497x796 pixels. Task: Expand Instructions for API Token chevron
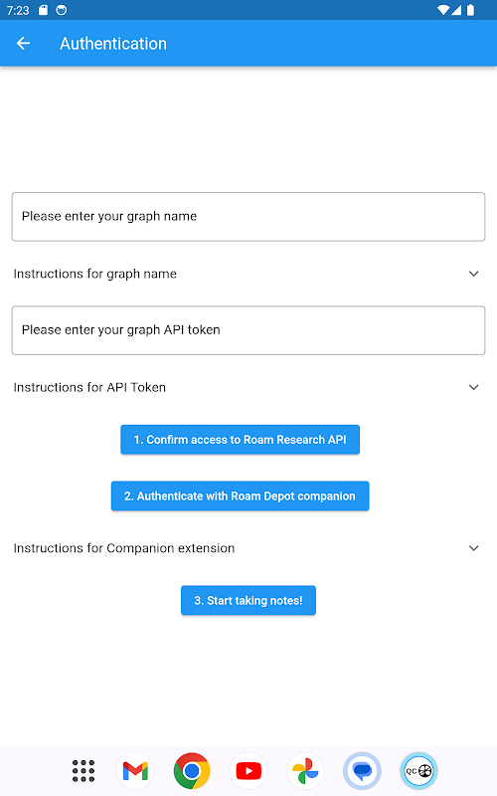pyautogui.click(x=474, y=387)
